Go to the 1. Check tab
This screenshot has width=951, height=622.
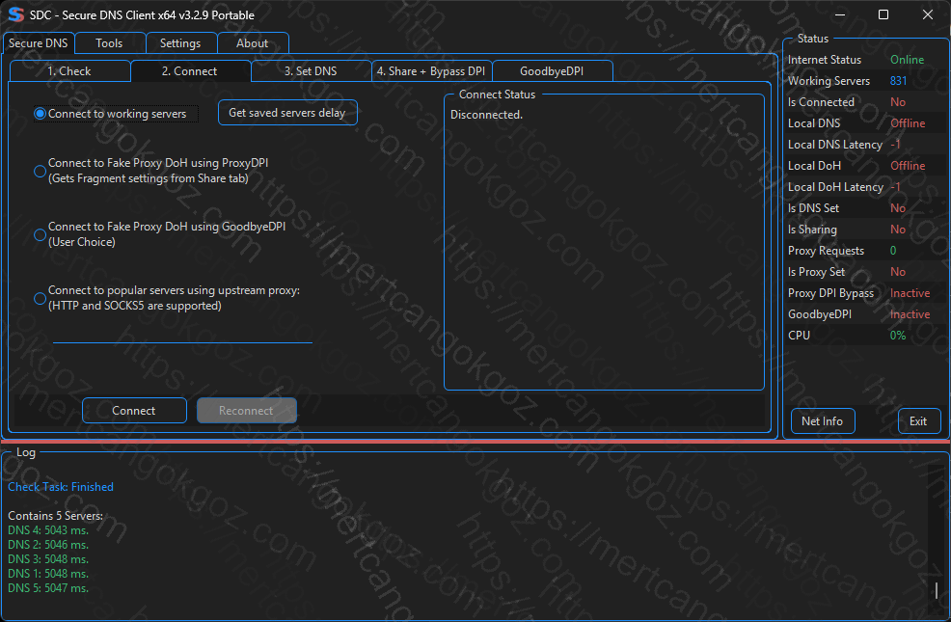pos(69,71)
